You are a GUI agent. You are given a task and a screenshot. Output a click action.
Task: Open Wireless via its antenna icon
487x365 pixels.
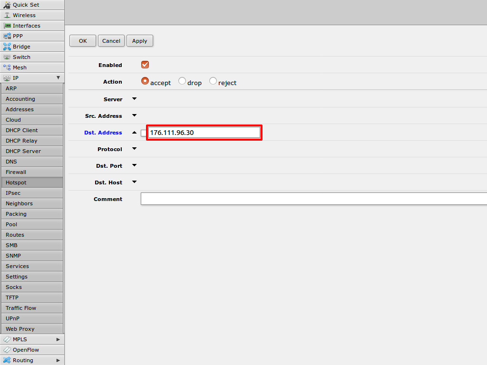pos(7,15)
